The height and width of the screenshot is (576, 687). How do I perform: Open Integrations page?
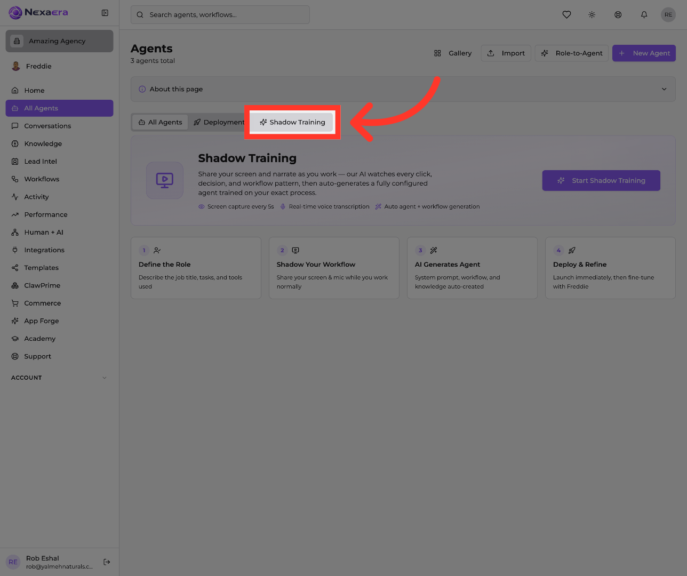pyautogui.click(x=59, y=250)
